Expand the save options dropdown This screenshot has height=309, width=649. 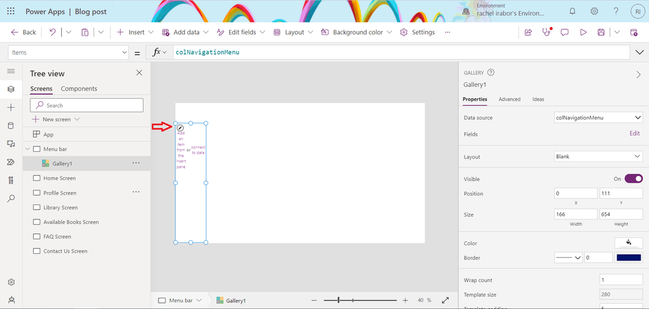pos(617,32)
